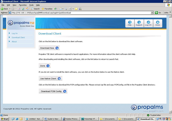Click the Windows Start button
Viewport: 172px width, 121px height.
[x=5, y=119]
